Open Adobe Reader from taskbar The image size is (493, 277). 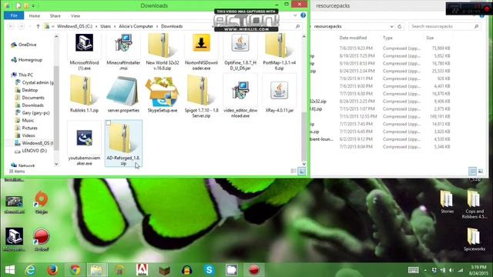click(x=142, y=270)
